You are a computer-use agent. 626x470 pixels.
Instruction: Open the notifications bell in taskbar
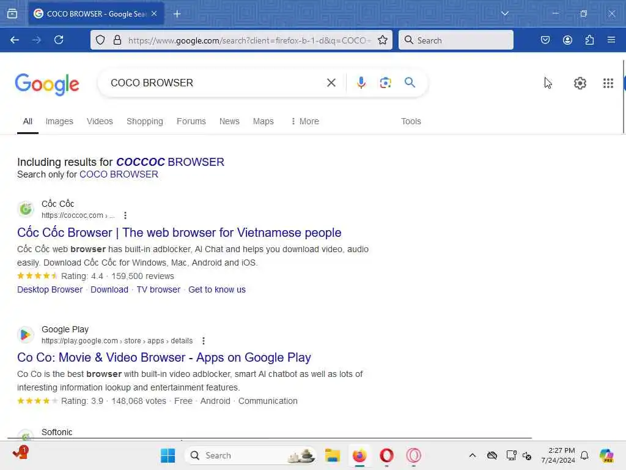click(x=584, y=455)
